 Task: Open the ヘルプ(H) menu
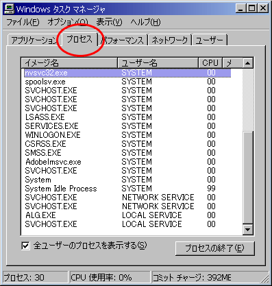145,22
